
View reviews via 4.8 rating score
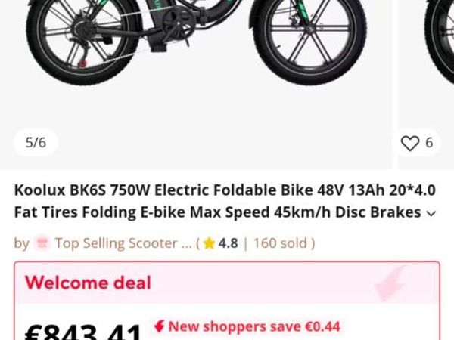pyautogui.click(x=229, y=243)
